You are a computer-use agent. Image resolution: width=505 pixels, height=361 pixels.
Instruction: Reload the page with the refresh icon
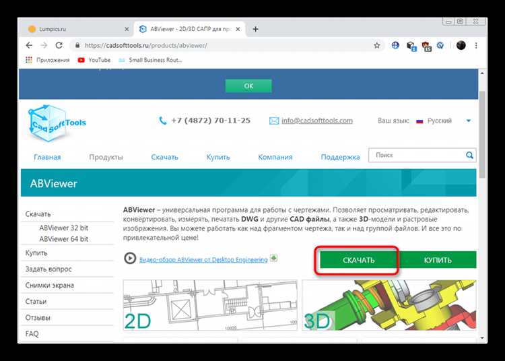[x=59, y=45]
